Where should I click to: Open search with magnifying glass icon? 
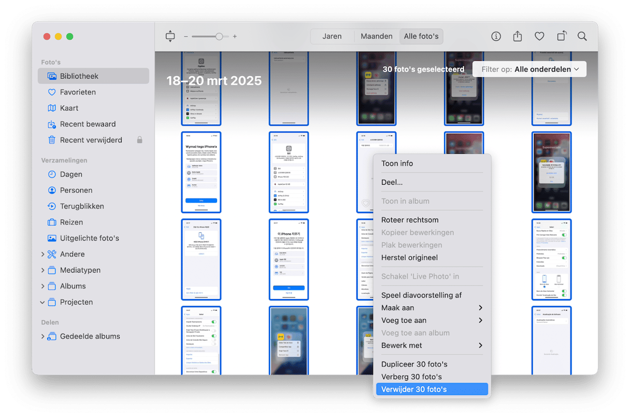[x=582, y=36]
